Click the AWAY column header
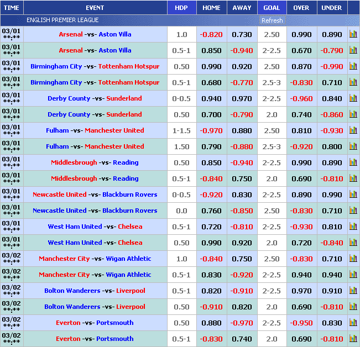 (242, 8)
